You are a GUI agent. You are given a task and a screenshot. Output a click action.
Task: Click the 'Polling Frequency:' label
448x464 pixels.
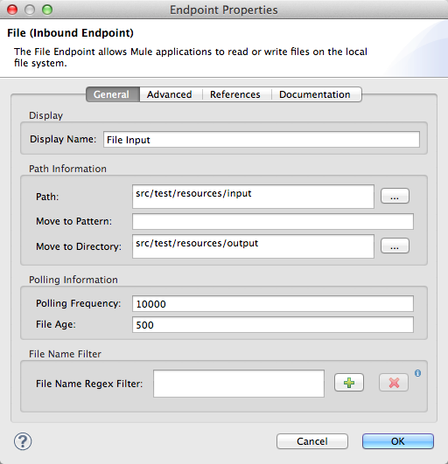pos(79,303)
